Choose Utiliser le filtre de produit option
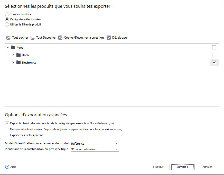The width and height of the screenshot is (224, 175). pyautogui.click(x=7, y=24)
